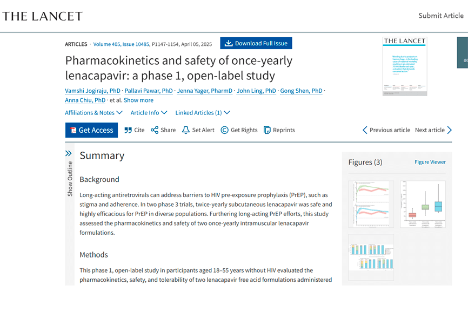Go to The Lancet home logo
The width and height of the screenshot is (468, 312).
[42, 16]
